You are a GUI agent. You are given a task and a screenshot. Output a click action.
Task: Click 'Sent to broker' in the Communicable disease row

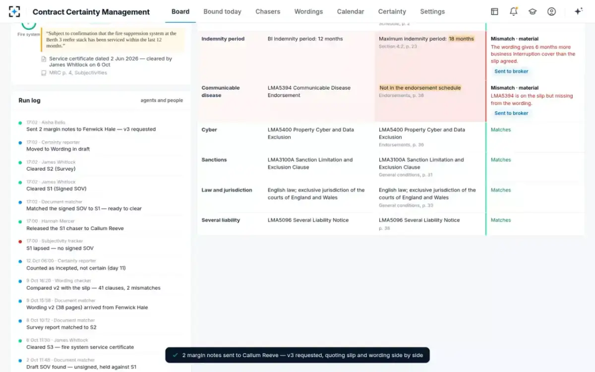[x=511, y=113]
